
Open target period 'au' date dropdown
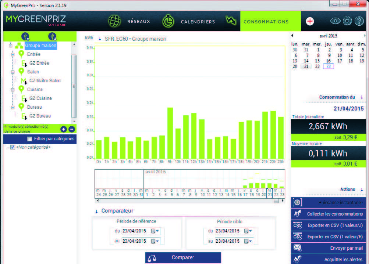point(251,241)
